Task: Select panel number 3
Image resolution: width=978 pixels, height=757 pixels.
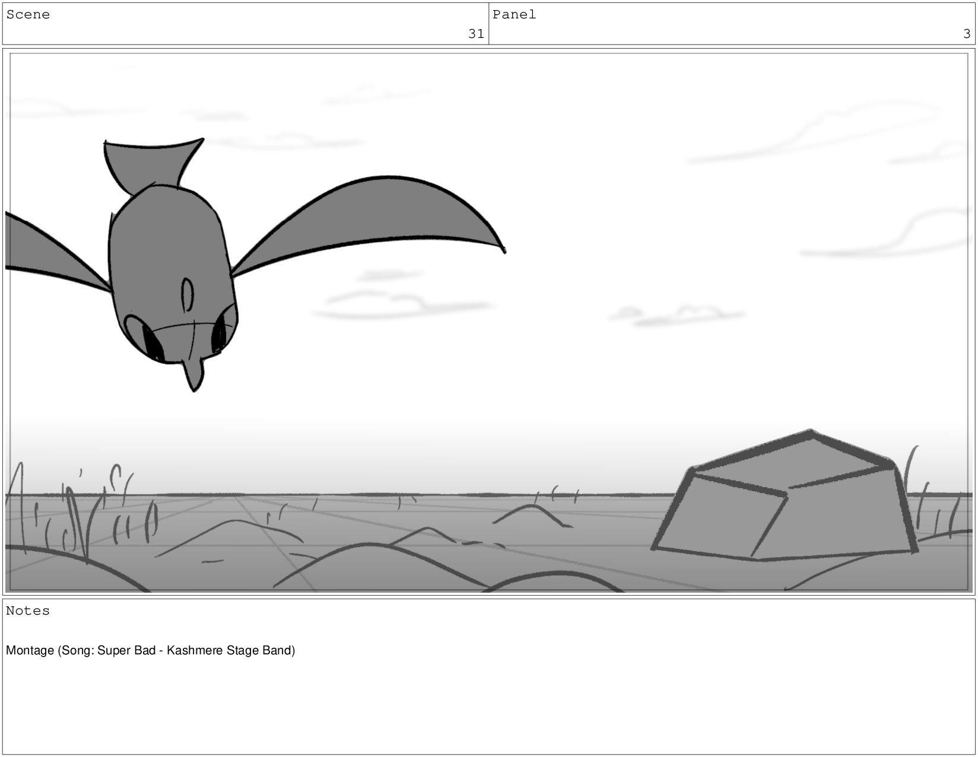Action: click(967, 34)
